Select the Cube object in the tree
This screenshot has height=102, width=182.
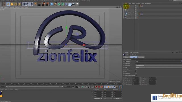129,14
